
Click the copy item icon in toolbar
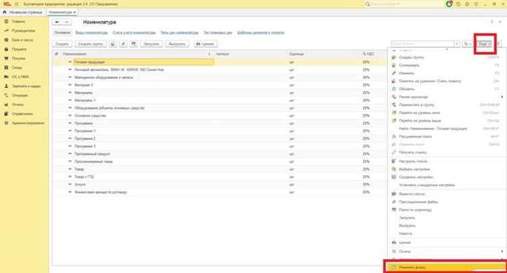pyautogui.click(x=112, y=44)
